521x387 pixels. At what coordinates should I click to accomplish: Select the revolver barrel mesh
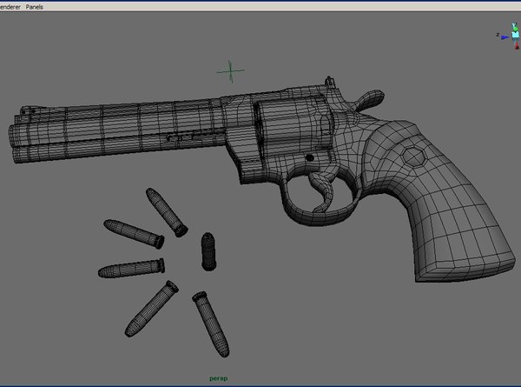tap(116, 131)
